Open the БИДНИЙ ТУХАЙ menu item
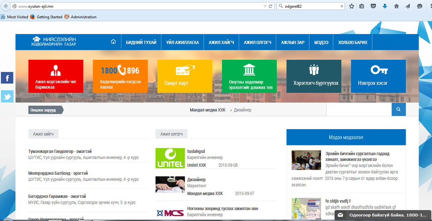Image resolution: width=432 pixels, height=221 pixels. point(141,43)
